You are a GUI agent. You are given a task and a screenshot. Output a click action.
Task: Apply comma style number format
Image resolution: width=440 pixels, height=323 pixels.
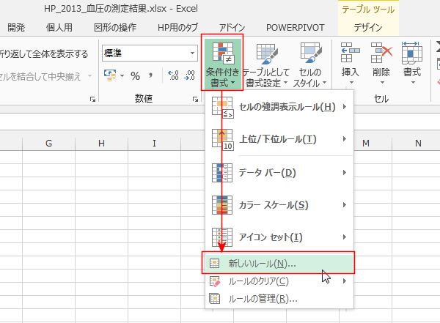pos(151,75)
